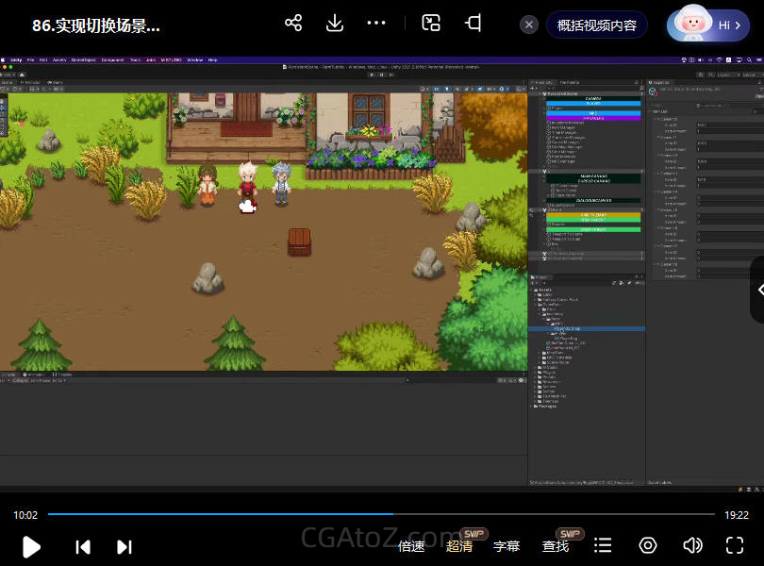Image resolution: width=764 pixels, height=566 pixels.
Task: Download the video using the download icon
Action: 334,24
